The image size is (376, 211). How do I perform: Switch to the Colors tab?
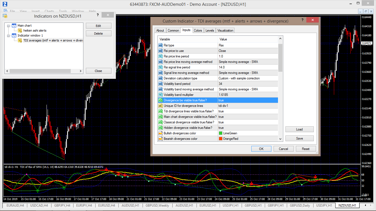pos(198,30)
